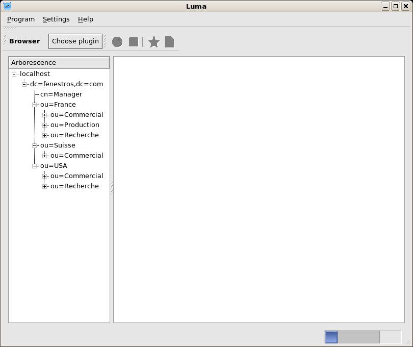
Task: Collapse the ou=France branch
Action: pos(35,105)
